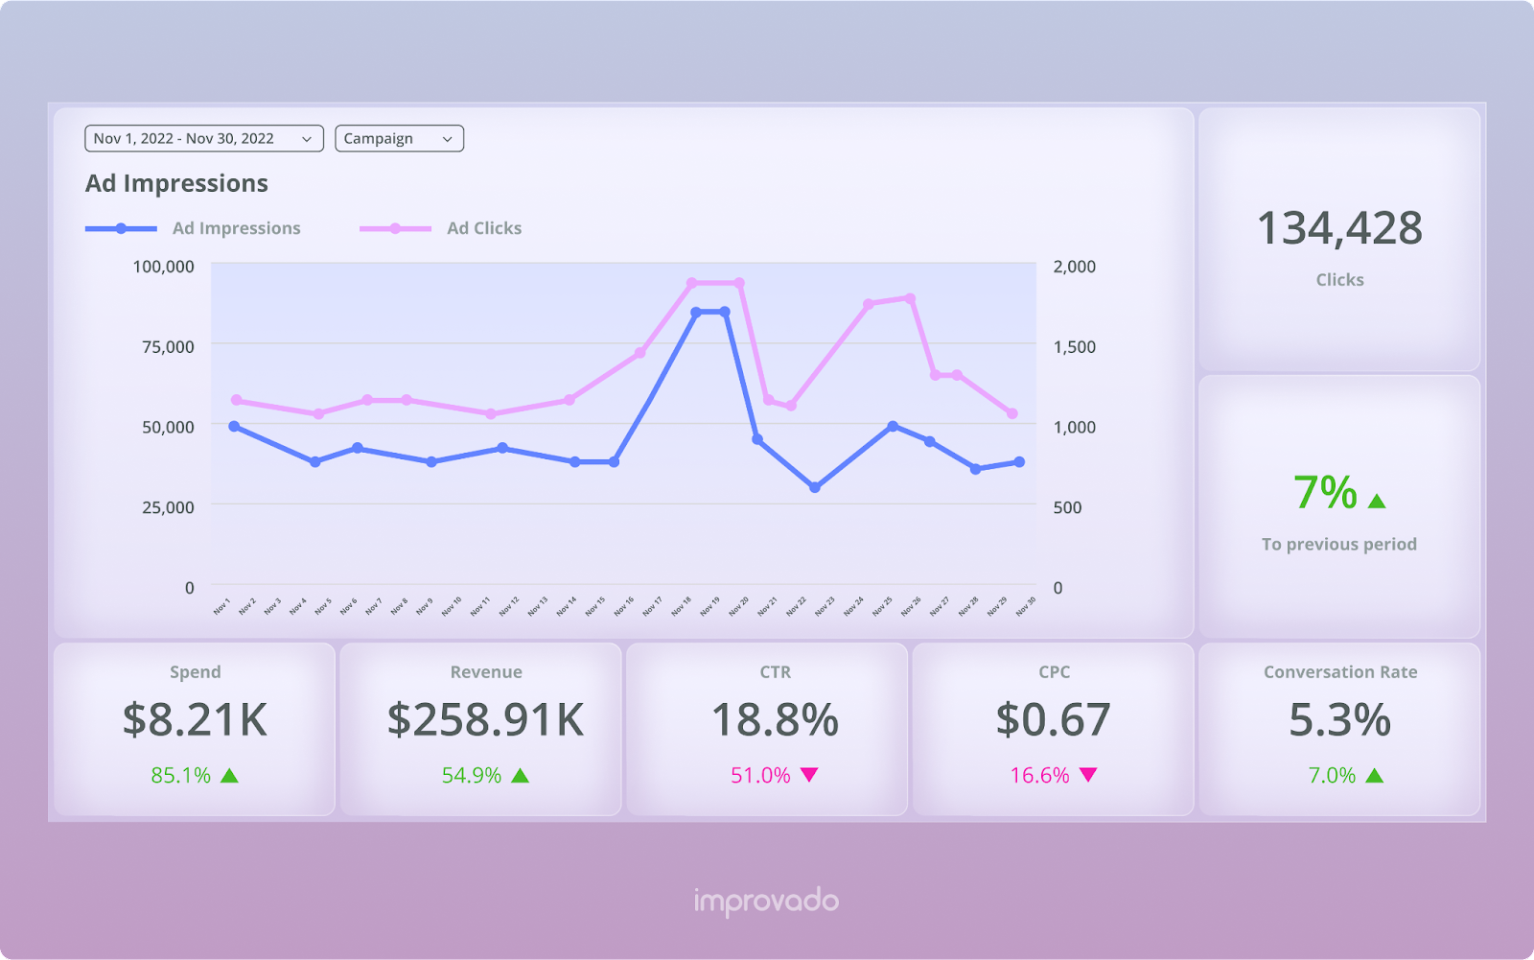
Task: Click the chevron on the date range picker
Action: (308, 138)
